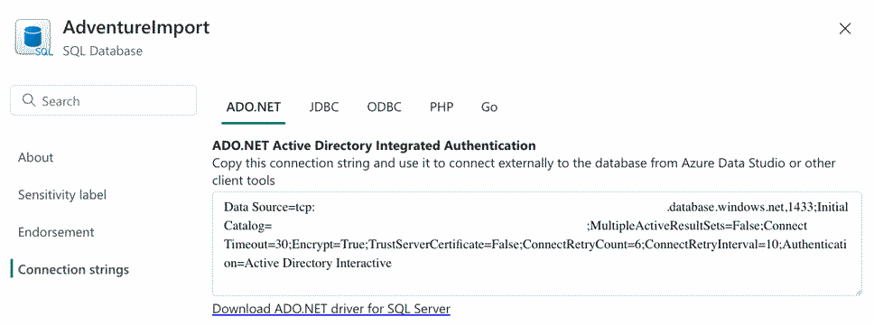Click inside the connection string text box

pyautogui.click(x=537, y=244)
